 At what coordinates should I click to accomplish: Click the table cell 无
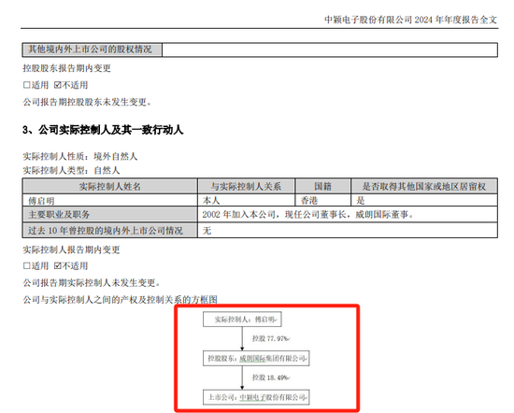[x=348, y=231]
